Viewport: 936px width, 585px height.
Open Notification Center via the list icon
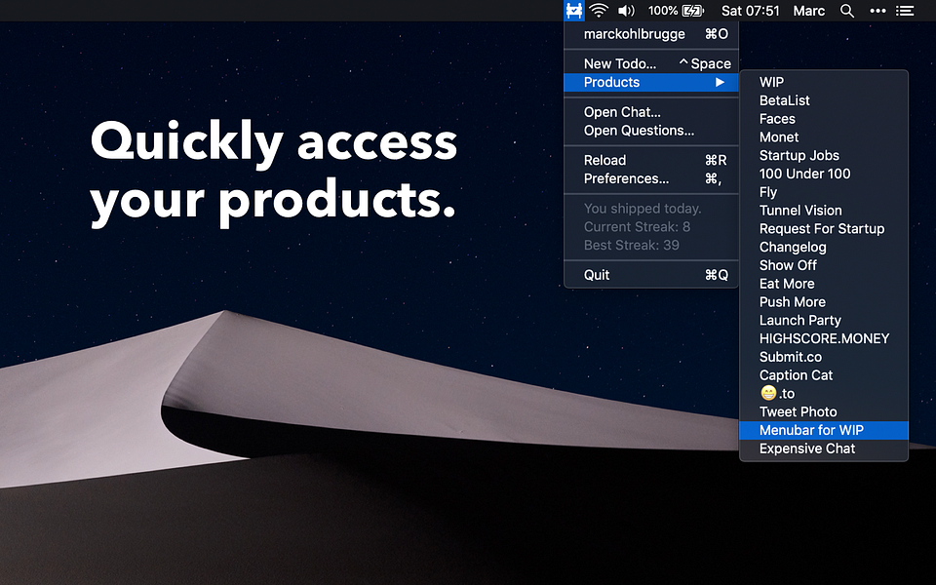pos(905,11)
